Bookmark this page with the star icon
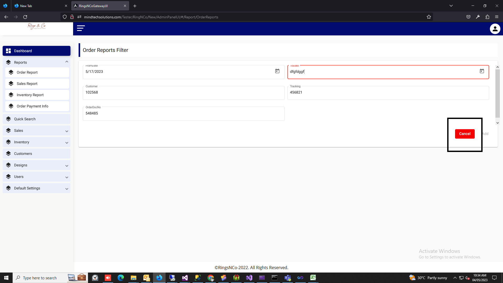503x283 pixels. click(x=429, y=17)
